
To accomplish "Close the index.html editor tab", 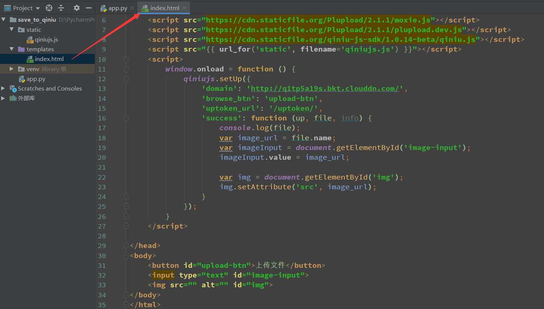I will tap(184, 8).
